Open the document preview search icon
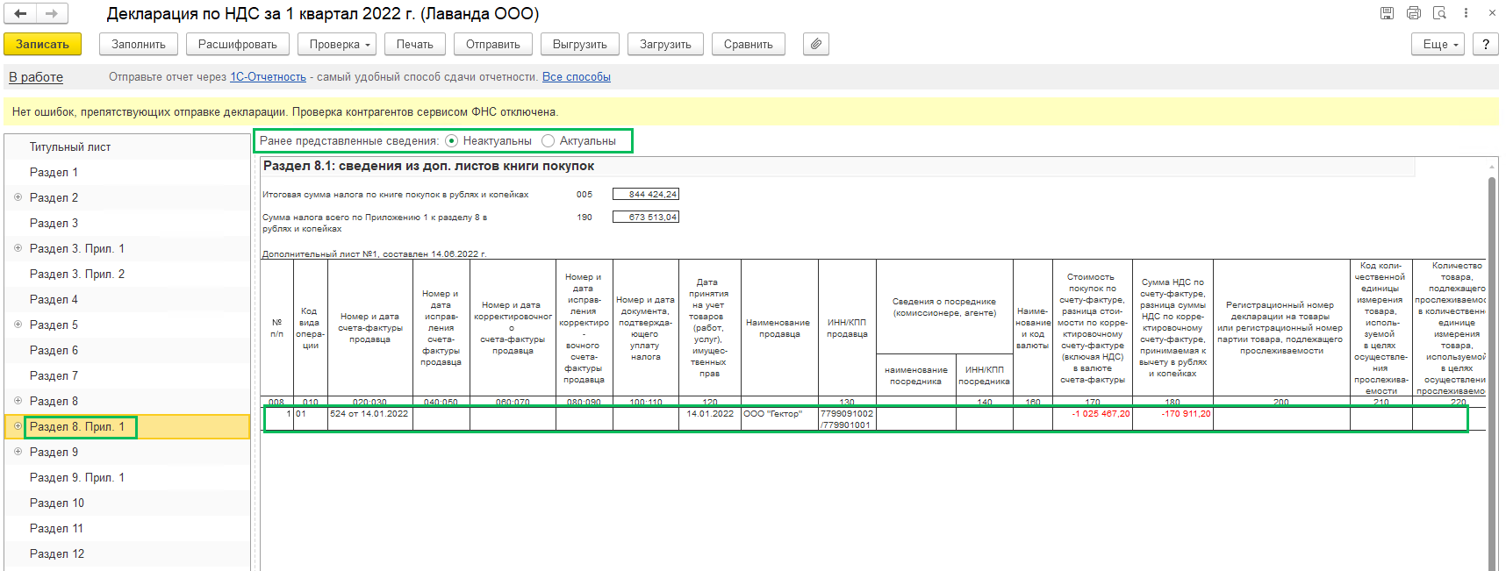This screenshot has height=571, width=1506. point(1439,13)
